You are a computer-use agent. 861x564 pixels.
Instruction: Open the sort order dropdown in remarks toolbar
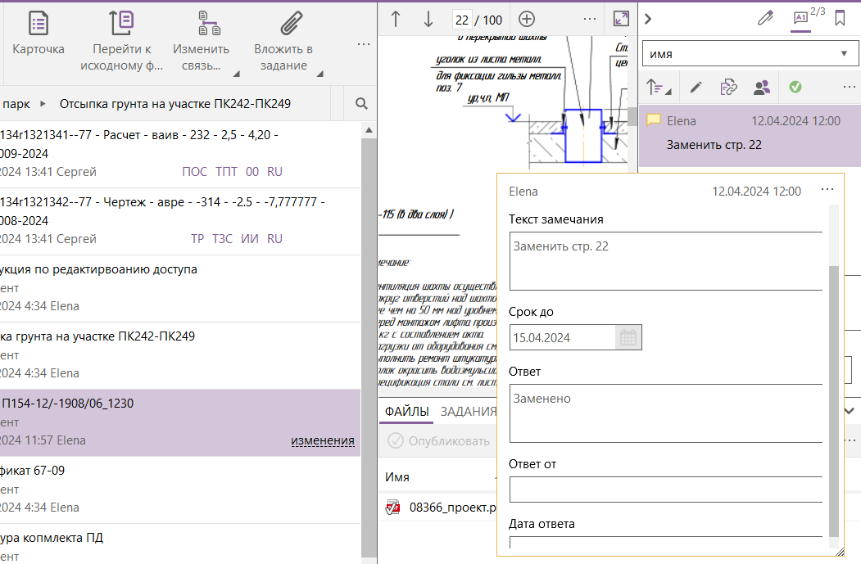659,87
